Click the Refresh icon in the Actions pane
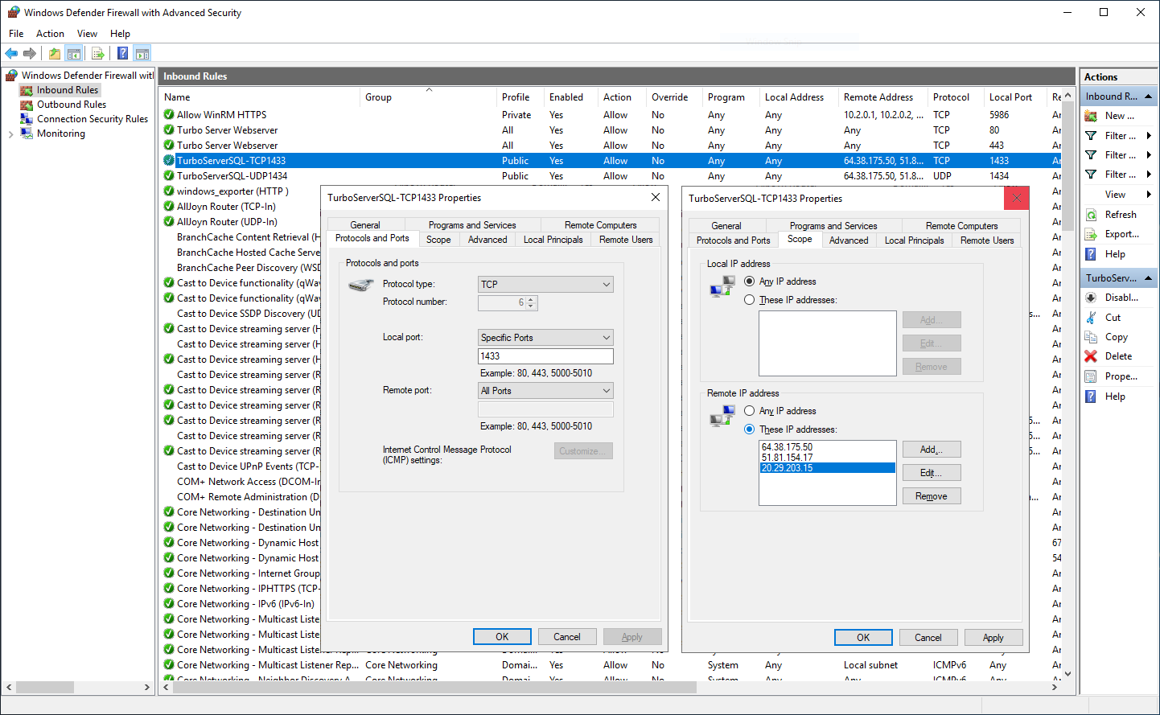Screen dimensions: 1160x715 [x=1091, y=214]
